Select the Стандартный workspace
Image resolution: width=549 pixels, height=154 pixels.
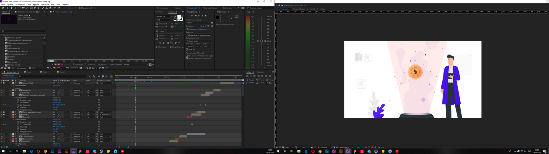(x=192, y=8)
